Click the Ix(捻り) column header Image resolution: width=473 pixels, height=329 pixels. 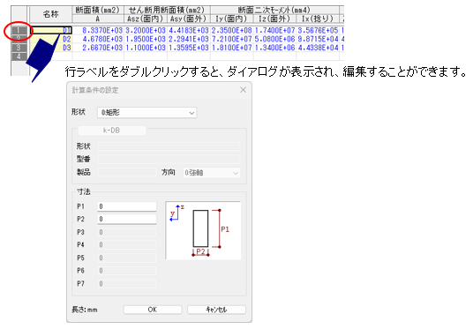[318, 19]
